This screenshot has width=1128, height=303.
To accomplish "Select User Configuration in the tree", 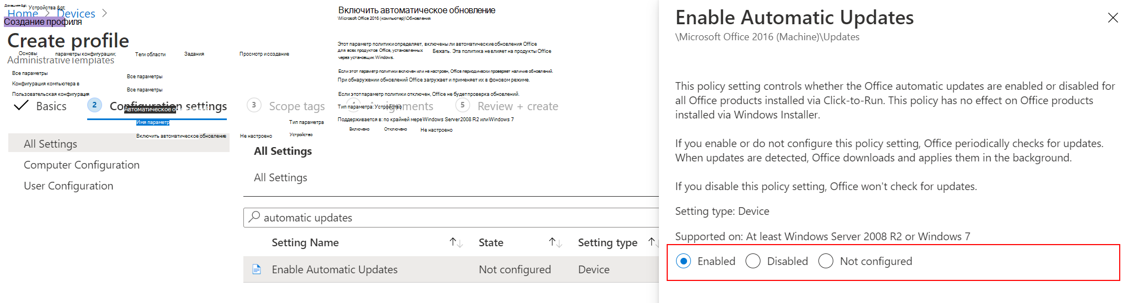I will click(x=68, y=186).
